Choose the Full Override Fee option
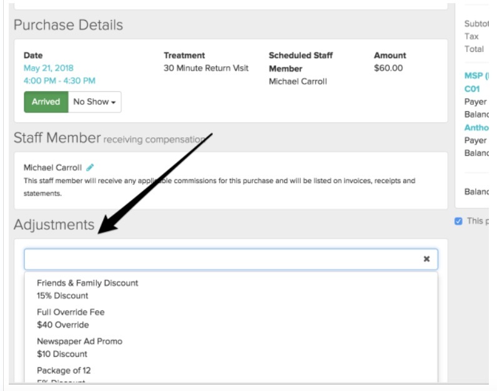This screenshot has width=497, height=391. [71, 318]
